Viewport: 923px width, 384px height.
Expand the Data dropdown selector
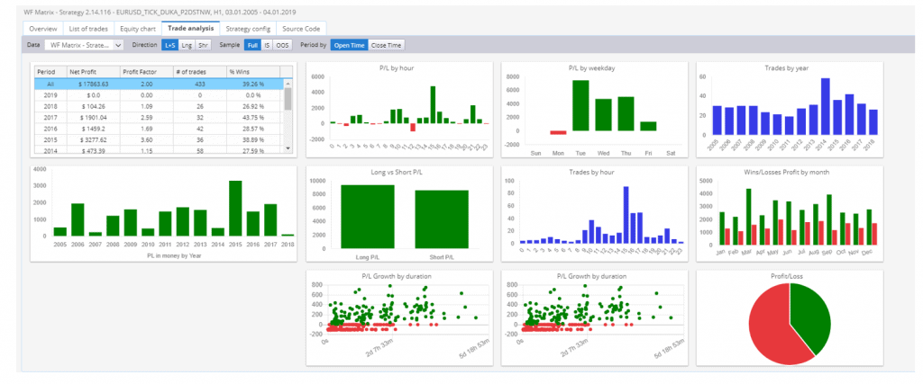click(84, 45)
